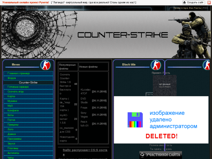Click the red close banner icon
Viewport: 212px width, 159px height.
209,2
